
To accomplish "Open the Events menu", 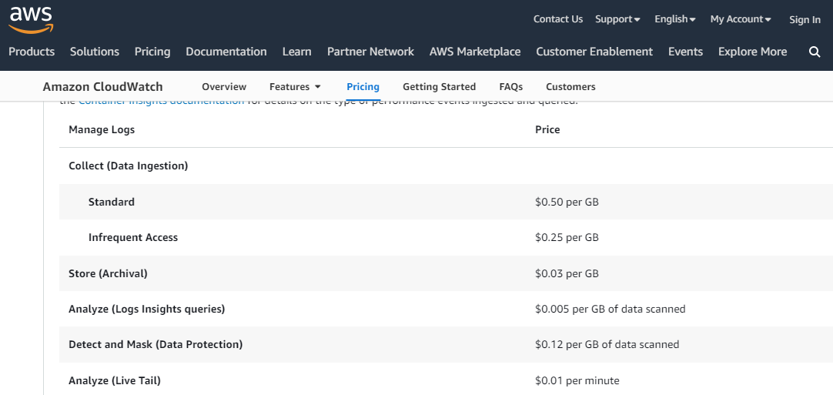I will 685,52.
